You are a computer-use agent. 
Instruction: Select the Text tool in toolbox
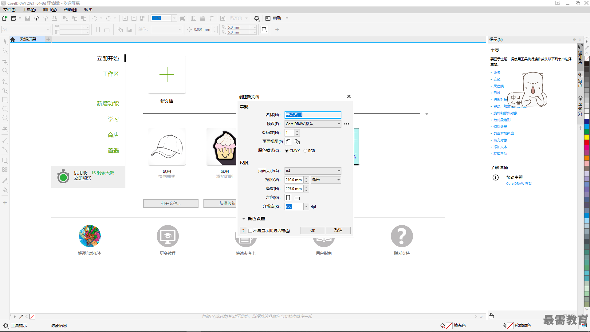tap(5, 129)
